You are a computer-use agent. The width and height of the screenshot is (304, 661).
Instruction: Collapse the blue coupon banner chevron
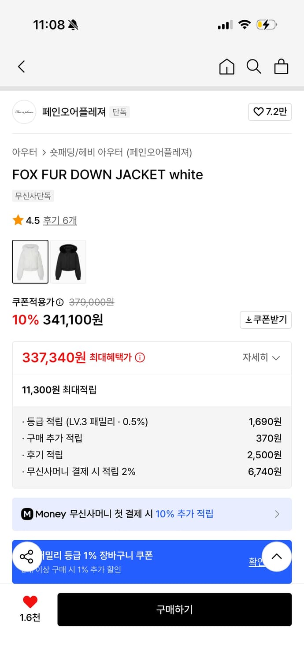277,557
